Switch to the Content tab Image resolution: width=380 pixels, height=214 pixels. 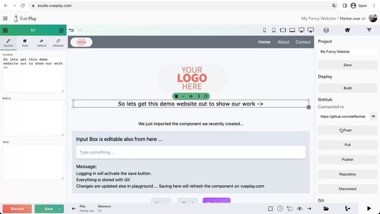pos(8,43)
